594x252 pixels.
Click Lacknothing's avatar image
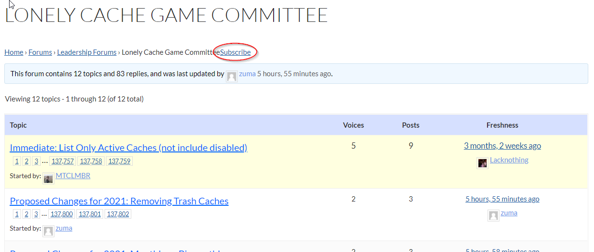pyautogui.click(x=482, y=163)
